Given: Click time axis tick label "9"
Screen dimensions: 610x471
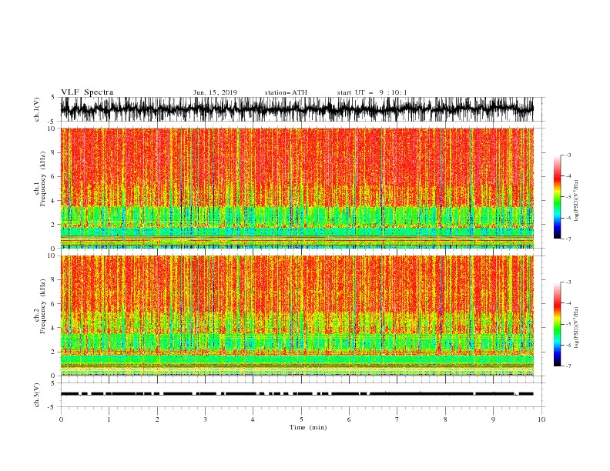Looking at the screenshot, I should point(493,419).
